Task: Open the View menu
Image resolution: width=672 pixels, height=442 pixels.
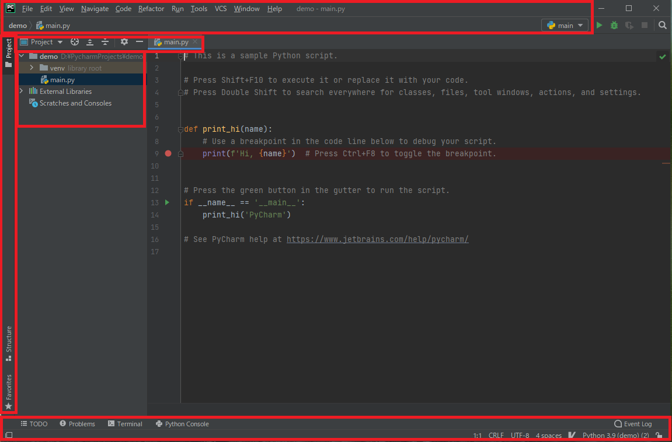Action: pyautogui.click(x=67, y=9)
